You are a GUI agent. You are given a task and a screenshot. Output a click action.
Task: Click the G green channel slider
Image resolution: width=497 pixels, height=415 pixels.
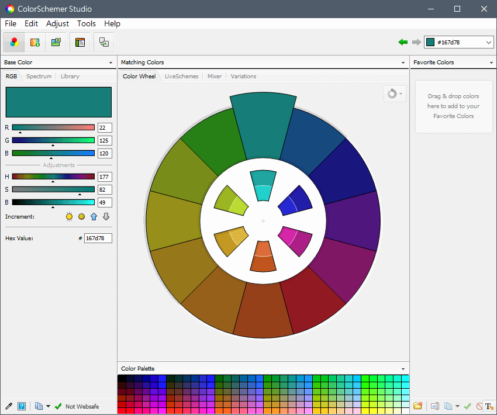point(53,140)
